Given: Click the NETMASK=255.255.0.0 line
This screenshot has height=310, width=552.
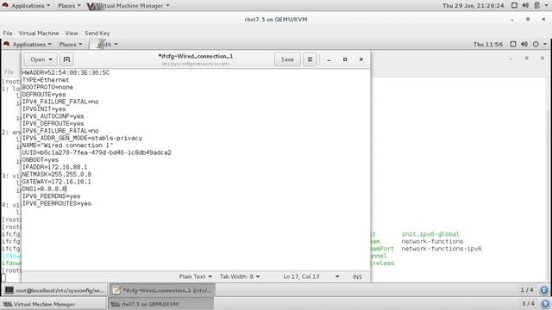Looking at the screenshot, I should pyautogui.click(x=57, y=174).
